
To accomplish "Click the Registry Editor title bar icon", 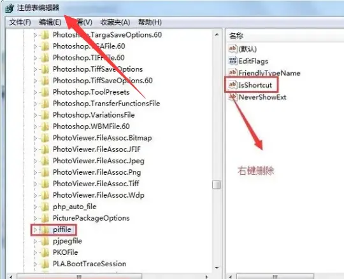I will click(10, 8).
